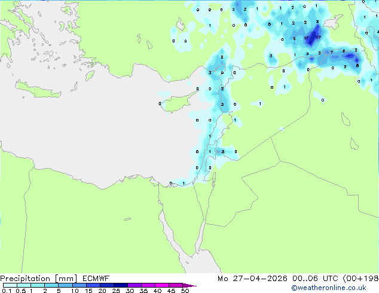Click the legend label '35'
The height and width of the screenshot is (293, 379).
143,291
